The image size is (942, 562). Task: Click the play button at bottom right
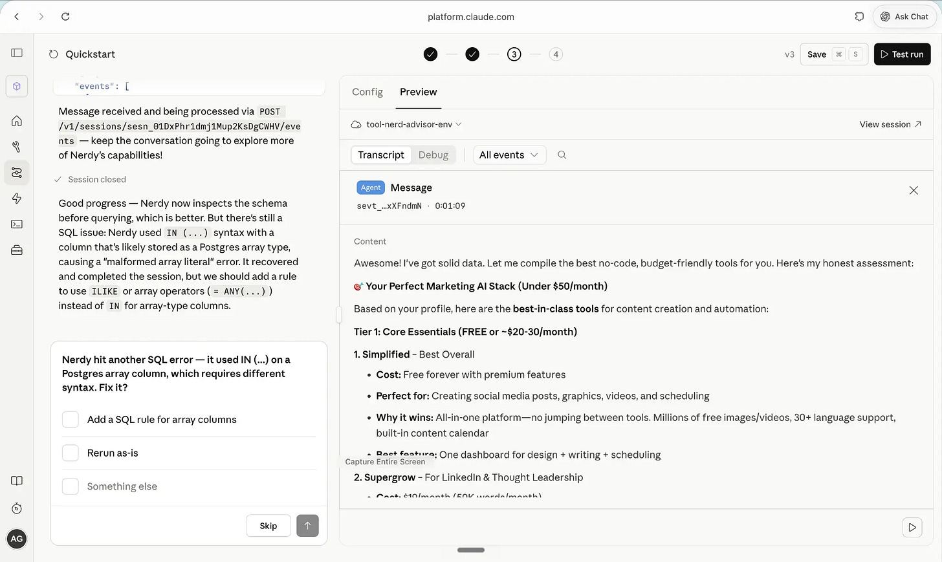point(912,528)
